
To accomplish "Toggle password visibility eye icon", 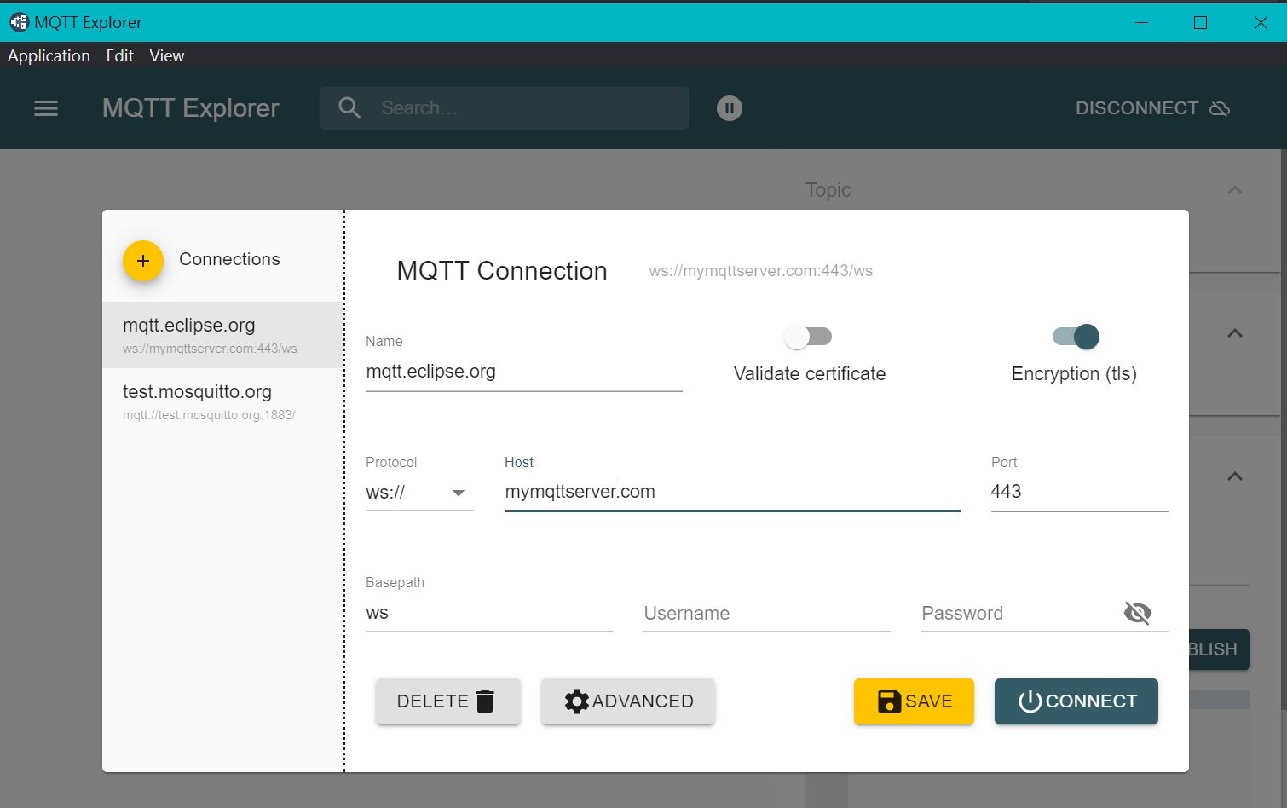I will [1138, 612].
